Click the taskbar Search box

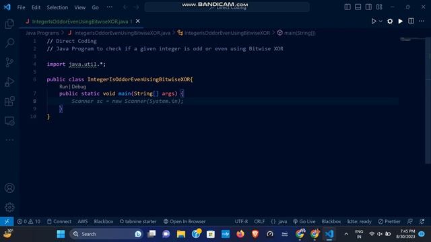(x=106, y=234)
